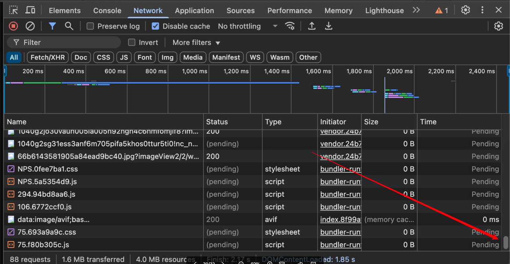Search network requests with magnifier icon
The width and height of the screenshot is (510, 264).
coord(69,26)
